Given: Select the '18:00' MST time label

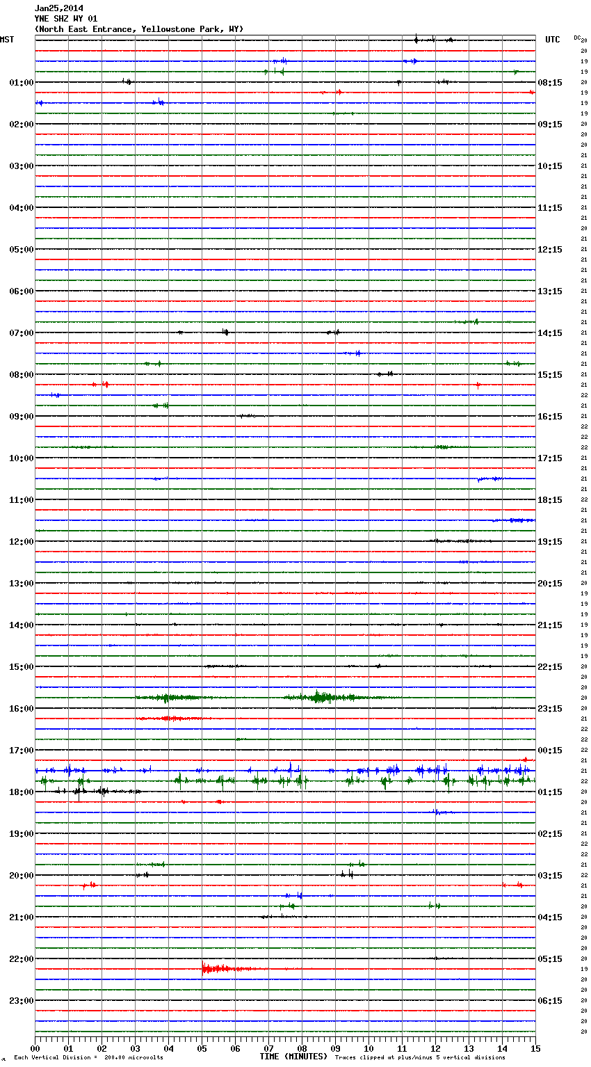Looking at the screenshot, I should tap(22, 792).
